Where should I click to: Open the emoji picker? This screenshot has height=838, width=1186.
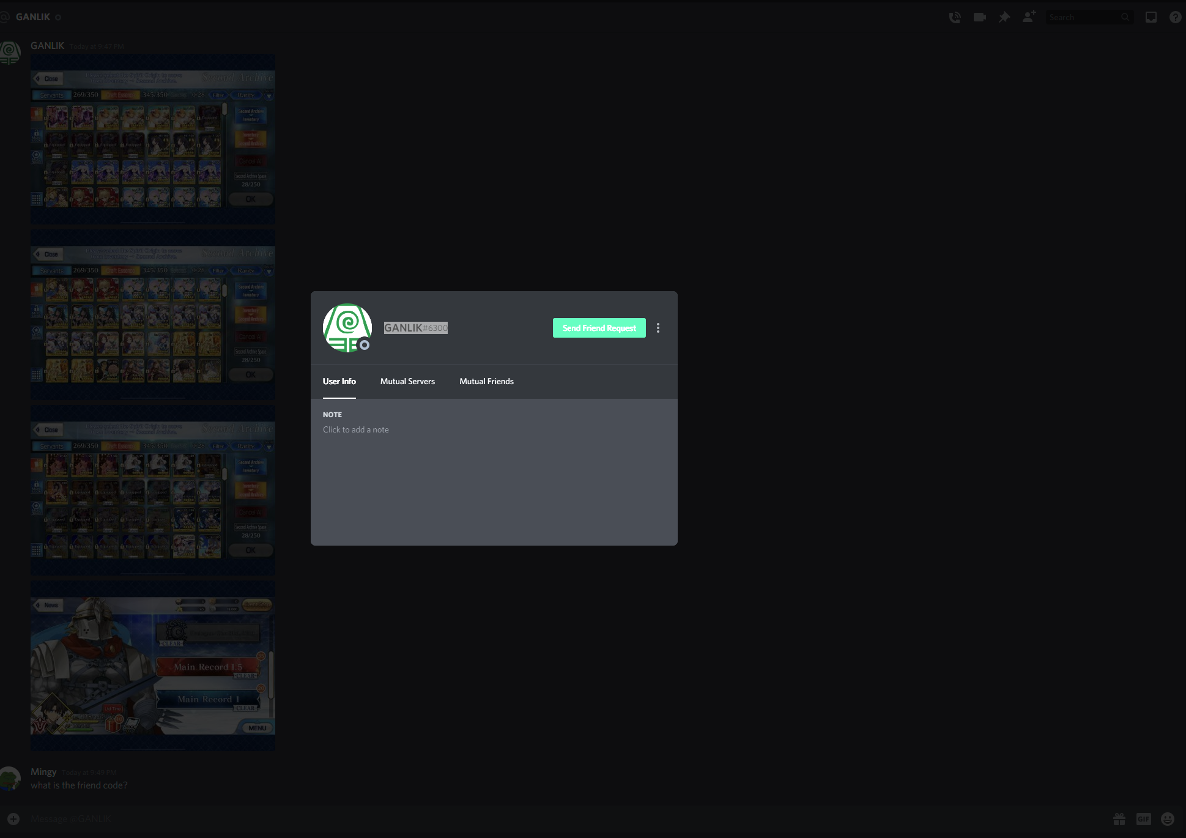1168,819
